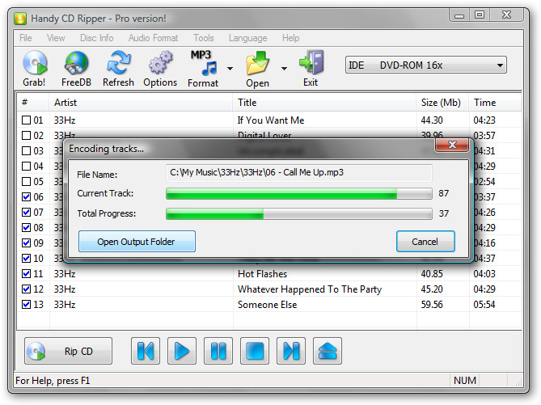This screenshot has width=541, height=405.
Task: Sort by the # column header
Action: coord(33,103)
